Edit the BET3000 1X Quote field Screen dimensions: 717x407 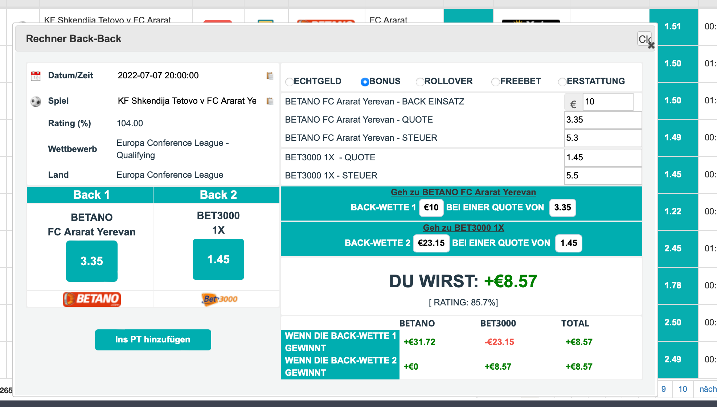coord(603,157)
